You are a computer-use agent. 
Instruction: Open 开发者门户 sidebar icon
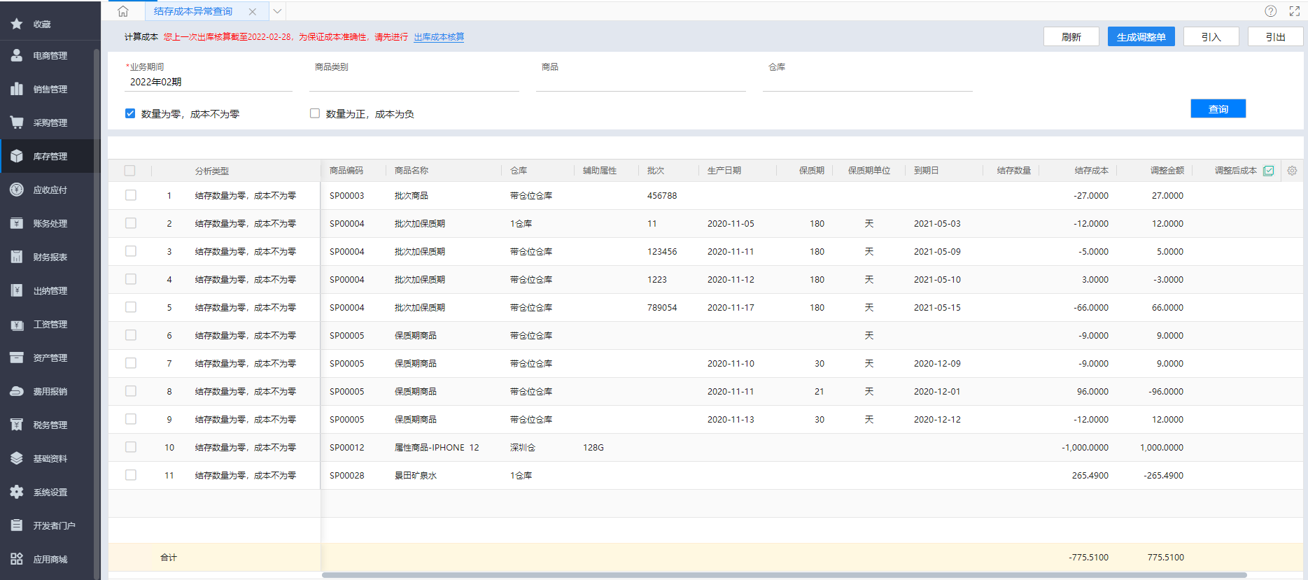tap(17, 525)
